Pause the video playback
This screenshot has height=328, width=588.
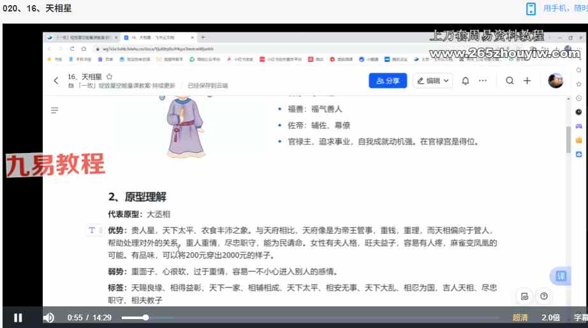point(18,318)
